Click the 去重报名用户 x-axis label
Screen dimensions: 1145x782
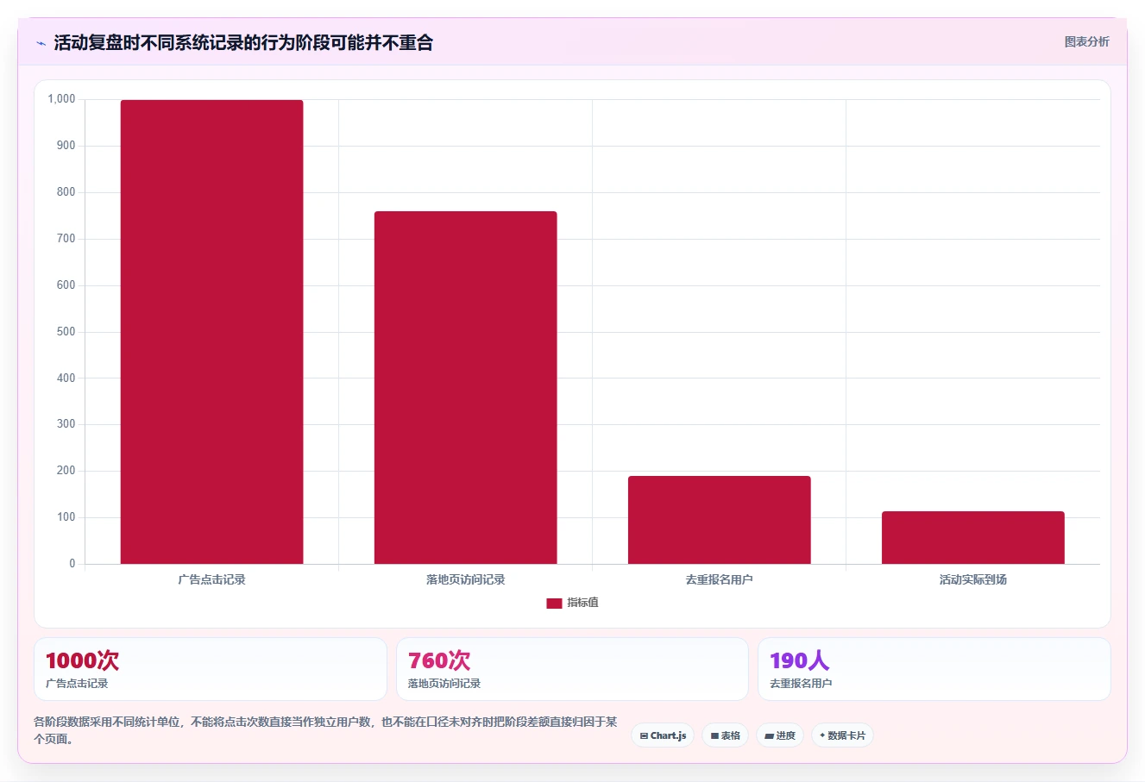719,579
